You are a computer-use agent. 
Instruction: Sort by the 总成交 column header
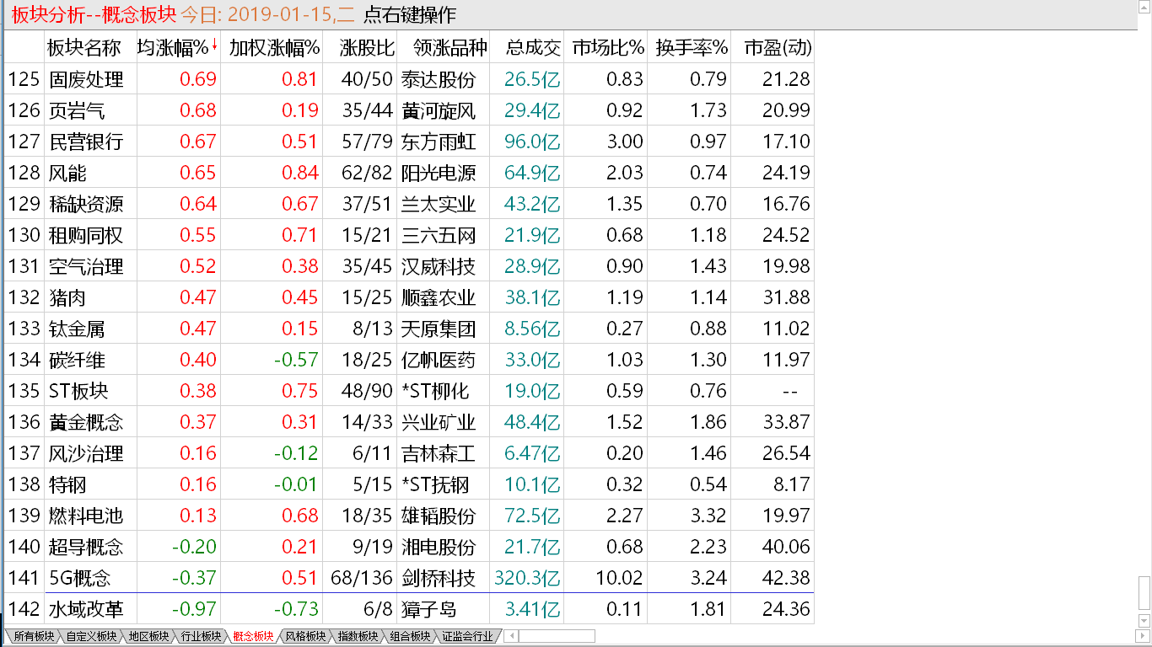coord(533,47)
